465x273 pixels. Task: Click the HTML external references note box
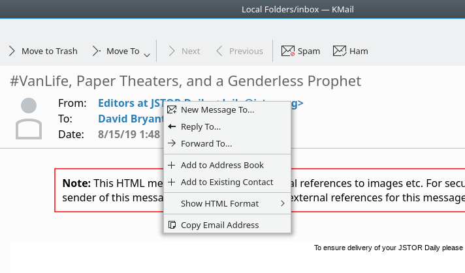tap(260, 190)
